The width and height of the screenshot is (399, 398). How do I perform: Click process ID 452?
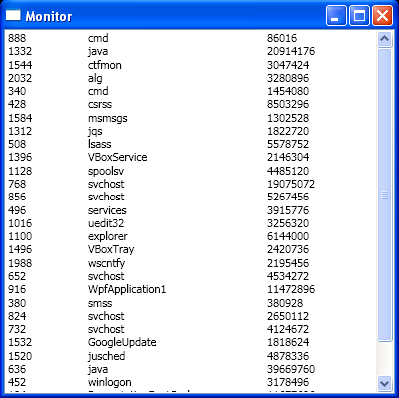17,382
